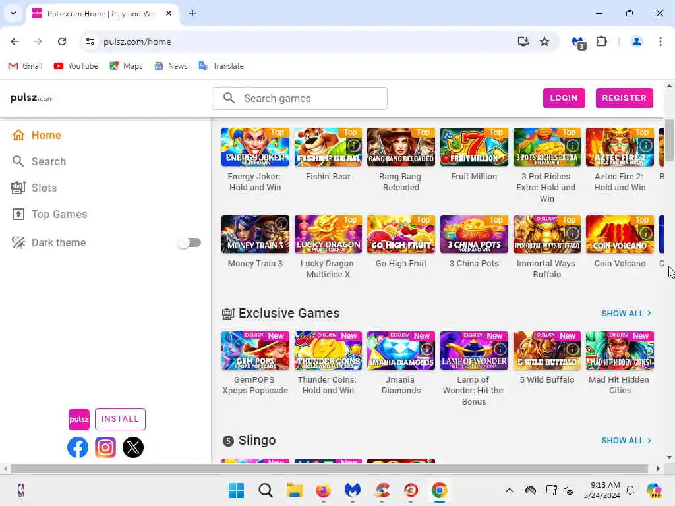The width and height of the screenshot is (675, 506).
Task: Open the YouTube bookmark
Action: (76, 66)
